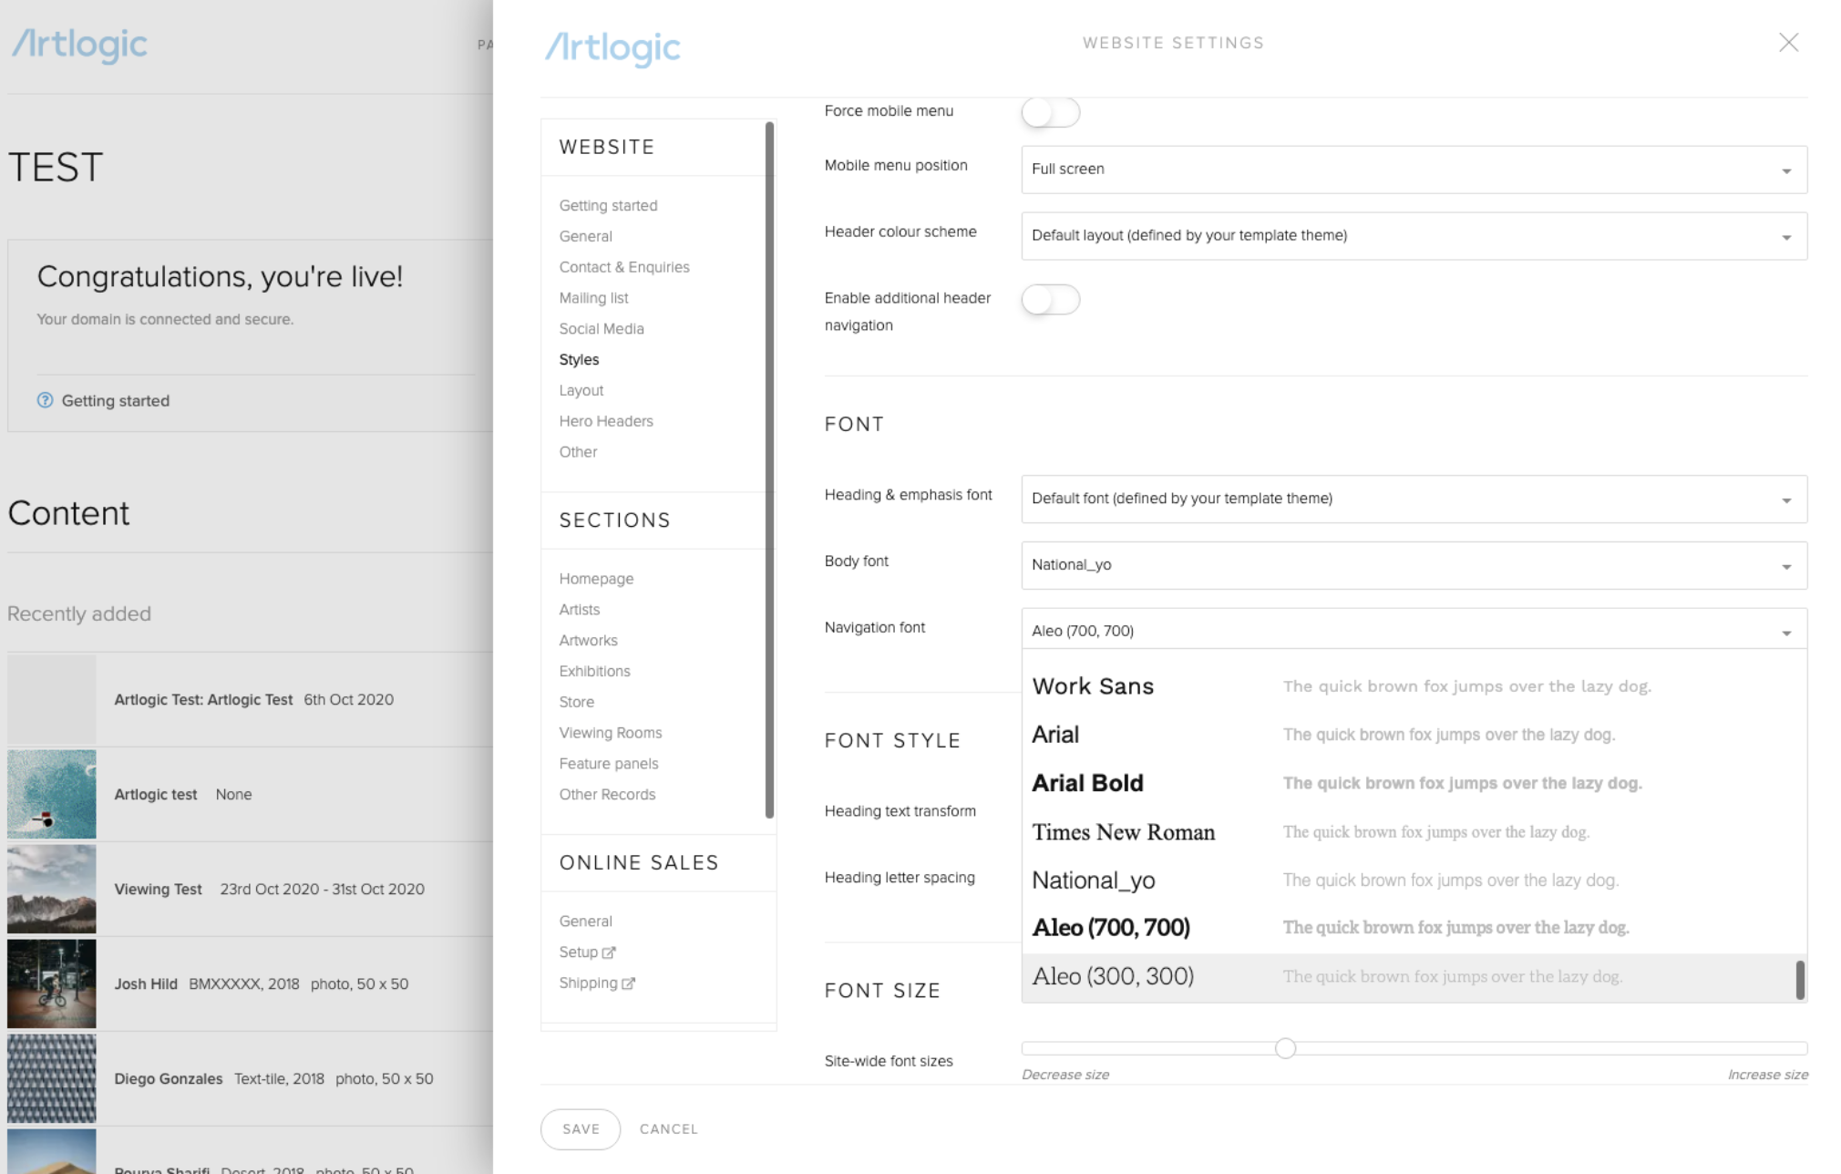Click the Josh Hild entry name
Image resolution: width=1841 pixels, height=1174 pixels.
[146, 984]
